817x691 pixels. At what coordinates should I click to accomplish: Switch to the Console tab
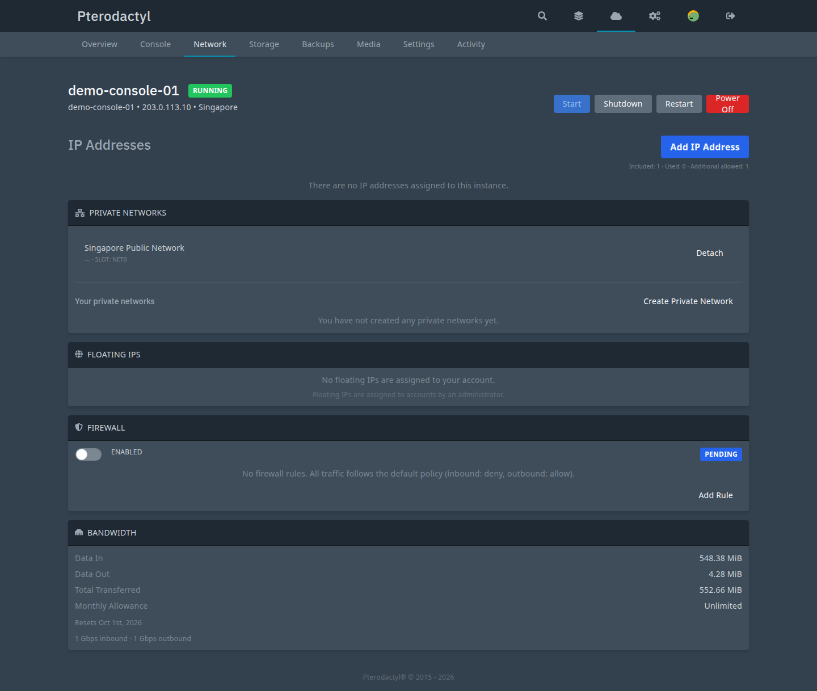(x=155, y=44)
